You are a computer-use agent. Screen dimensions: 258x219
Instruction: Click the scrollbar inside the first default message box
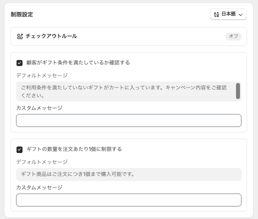[238, 91]
